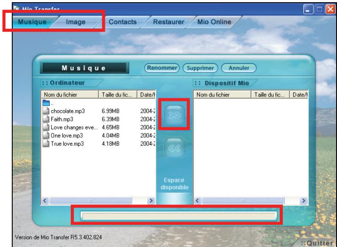Sort Dispositif Mio list by Date column

click(x=299, y=94)
